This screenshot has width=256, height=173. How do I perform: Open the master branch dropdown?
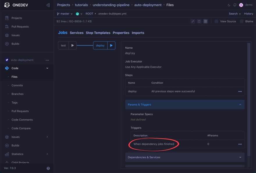(x=65, y=14)
